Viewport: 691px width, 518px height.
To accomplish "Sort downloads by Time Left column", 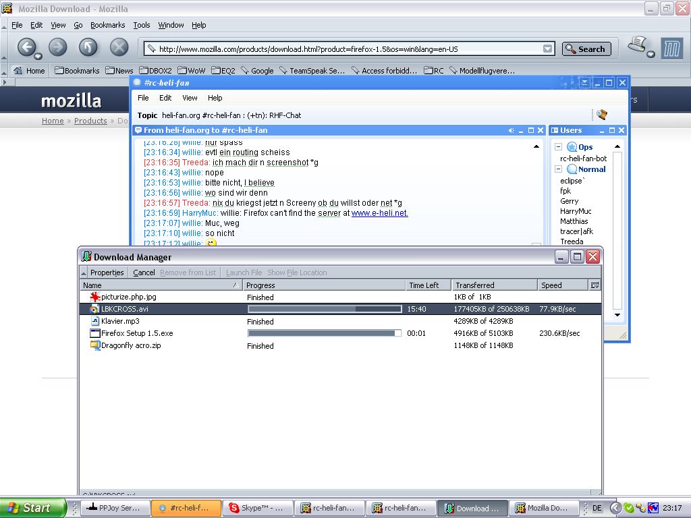I will click(424, 285).
